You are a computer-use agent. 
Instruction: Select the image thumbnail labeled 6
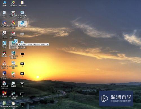(22, 94)
